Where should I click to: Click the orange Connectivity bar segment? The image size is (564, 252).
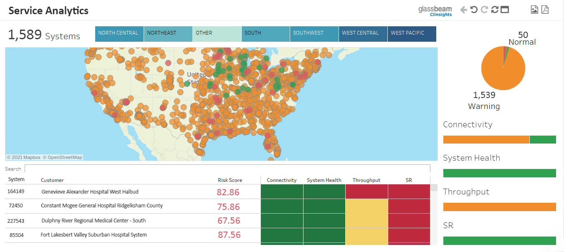coord(486,140)
